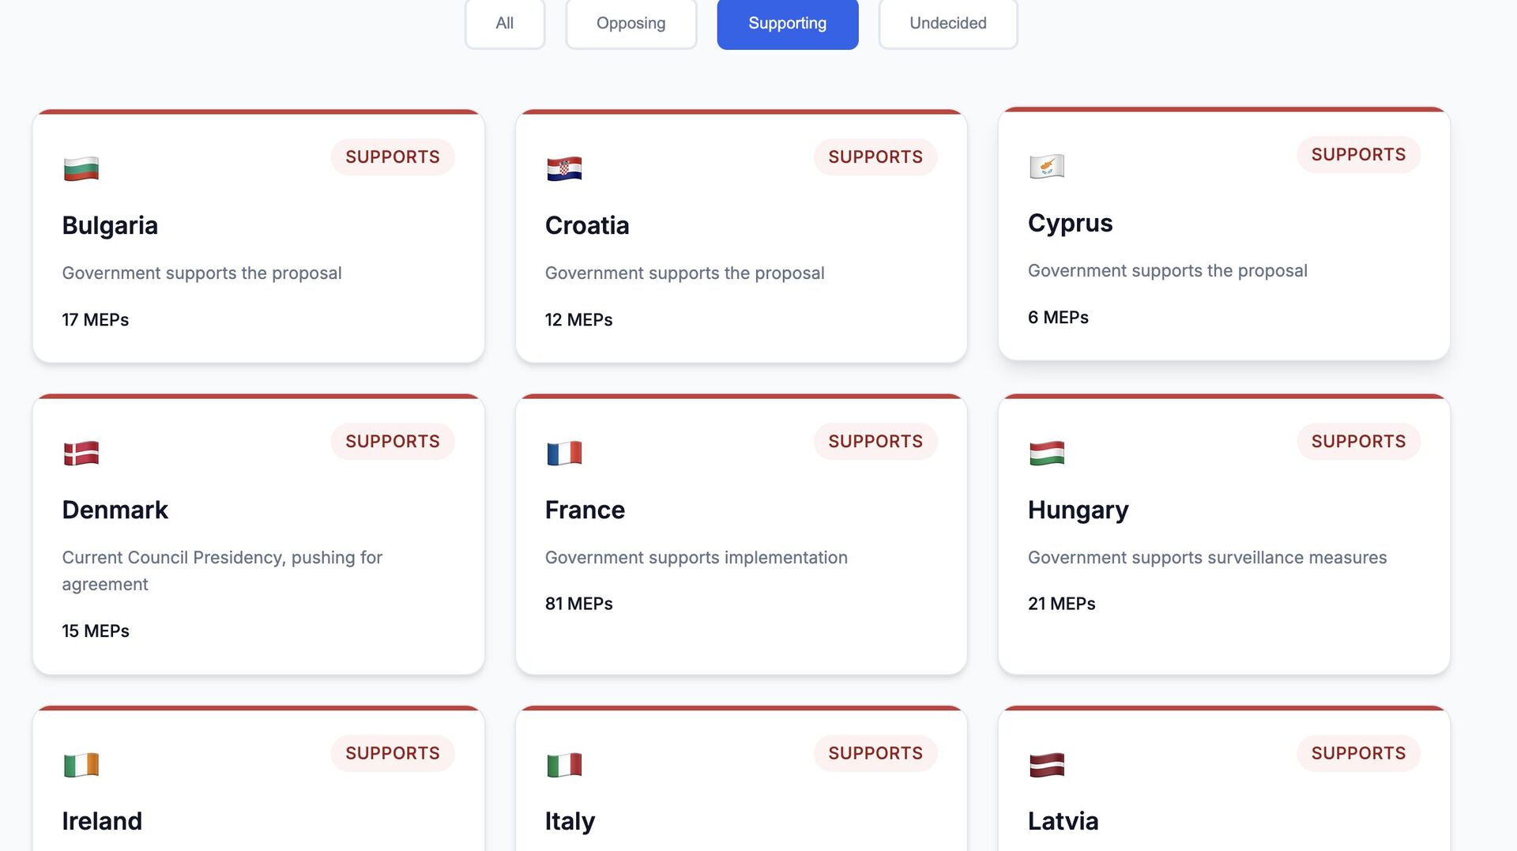
Task: Click the Bulgaria flag icon
Action: click(81, 169)
